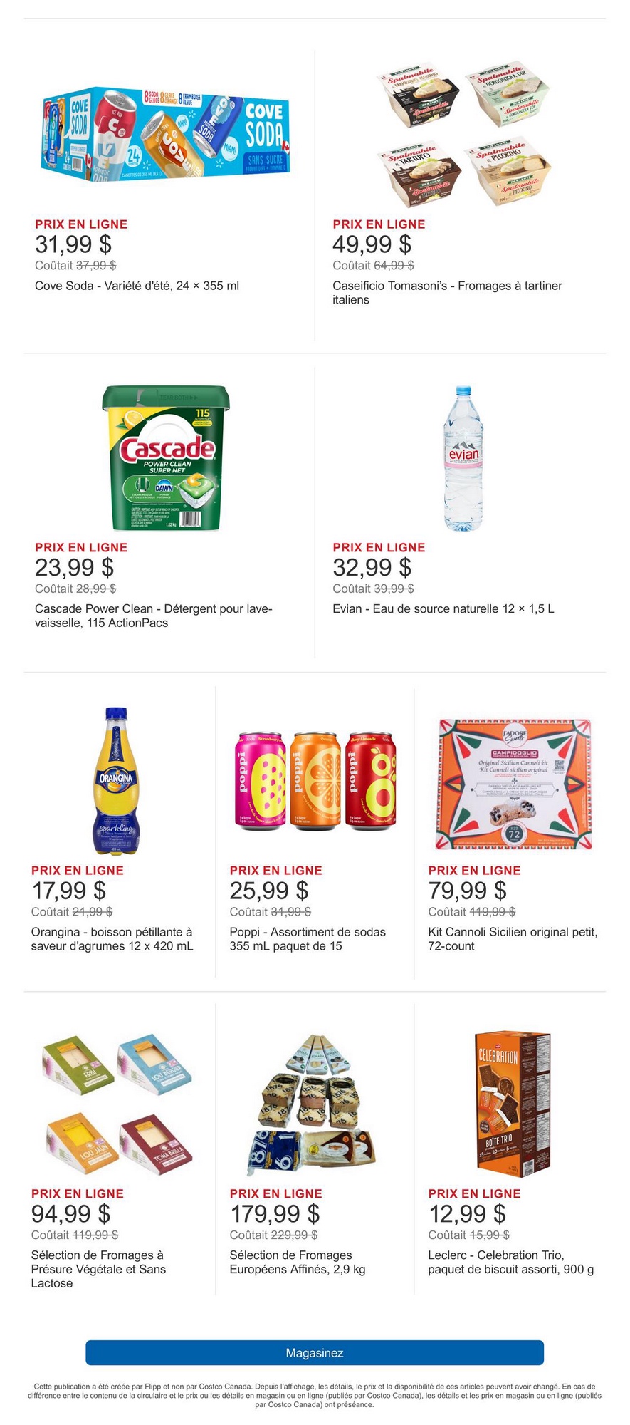Select the Poppi Assortiment de sodas title
The image size is (630, 1425).
(307, 939)
